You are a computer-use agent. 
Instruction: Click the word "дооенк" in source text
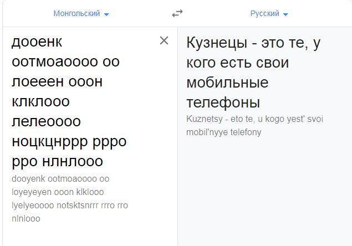pyautogui.click(x=37, y=42)
